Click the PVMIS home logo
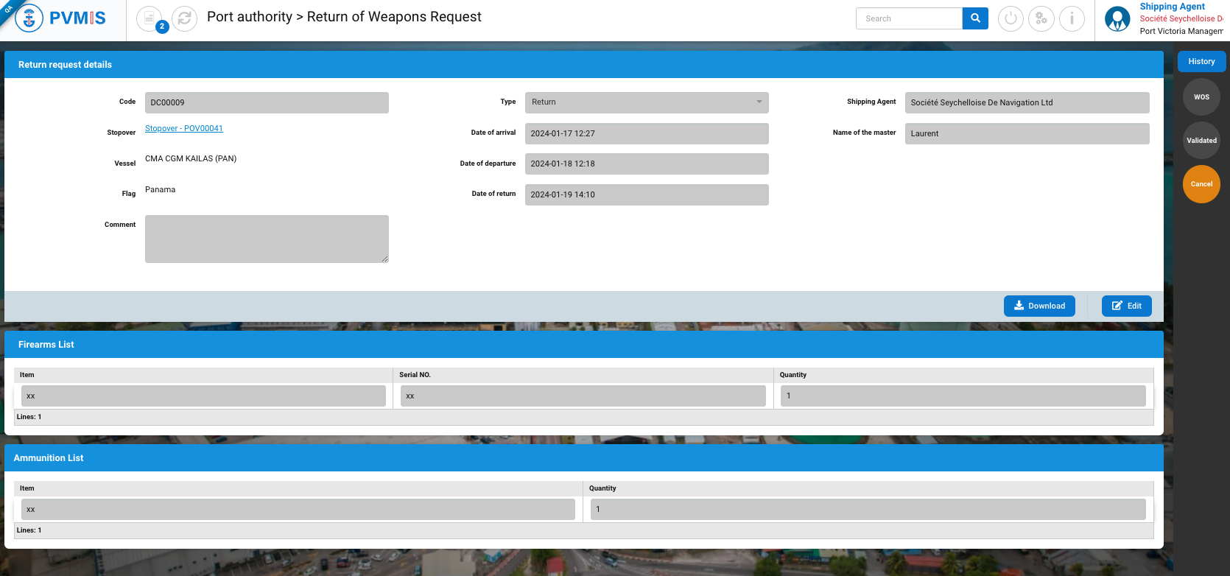 coord(62,18)
